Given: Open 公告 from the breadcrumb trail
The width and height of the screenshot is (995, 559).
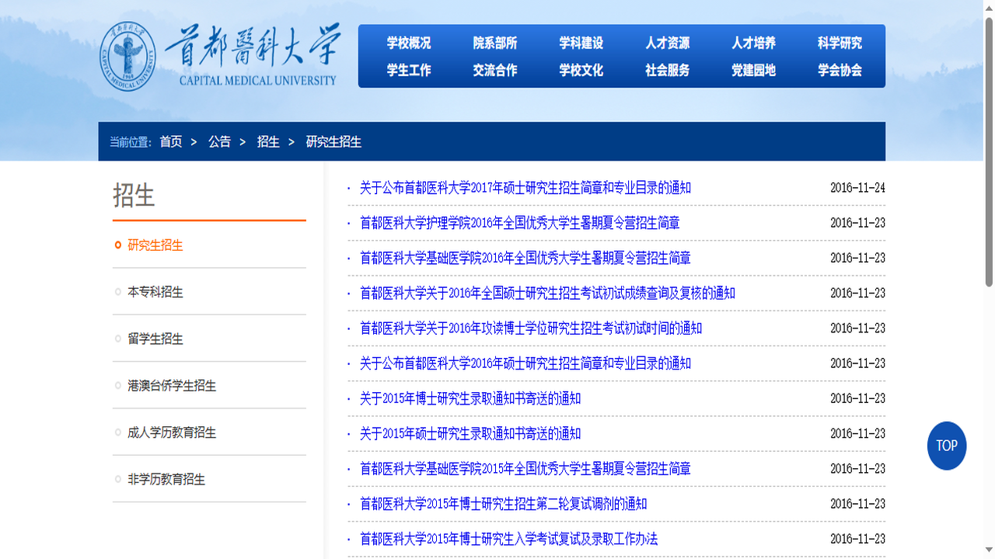Looking at the screenshot, I should pos(218,142).
